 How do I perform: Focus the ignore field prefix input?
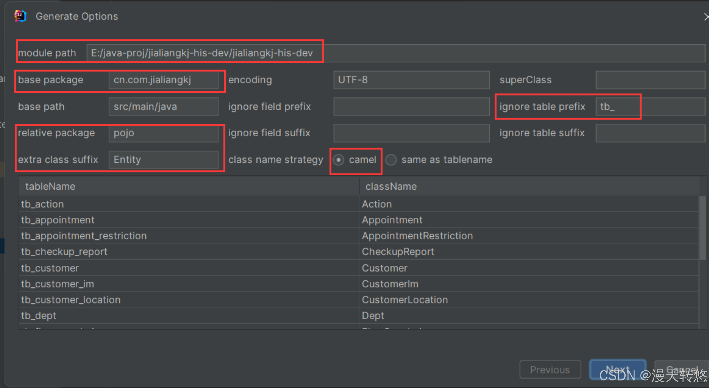[x=411, y=107]
